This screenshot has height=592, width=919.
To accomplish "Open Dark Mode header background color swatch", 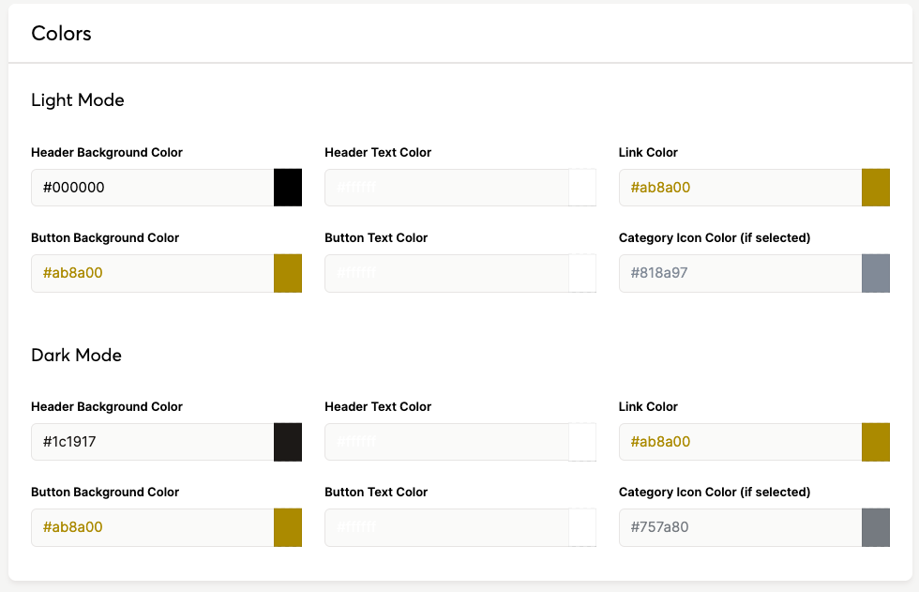I will (x=288, y=442).
